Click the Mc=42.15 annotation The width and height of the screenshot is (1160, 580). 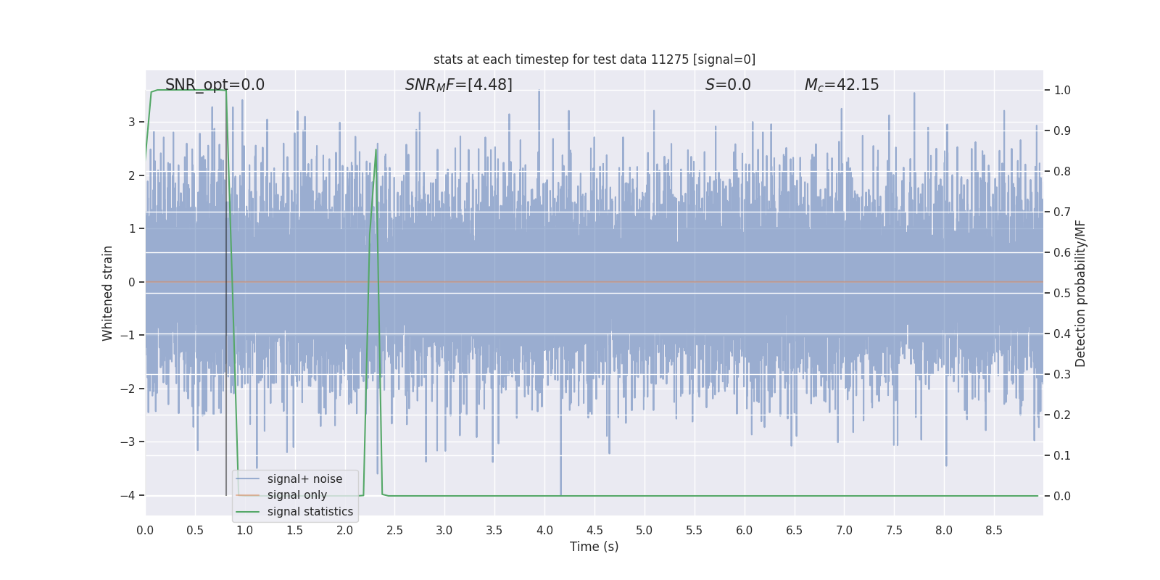[842, 85]
